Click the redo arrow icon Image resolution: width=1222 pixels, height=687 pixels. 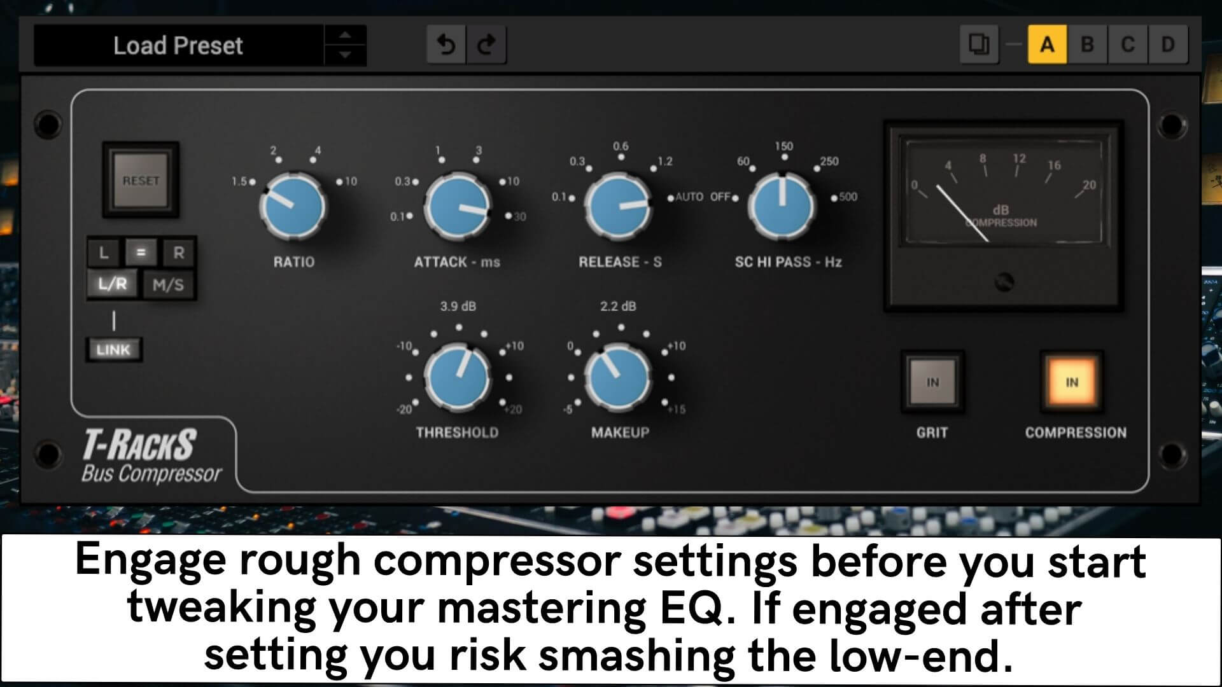point(487,45)
